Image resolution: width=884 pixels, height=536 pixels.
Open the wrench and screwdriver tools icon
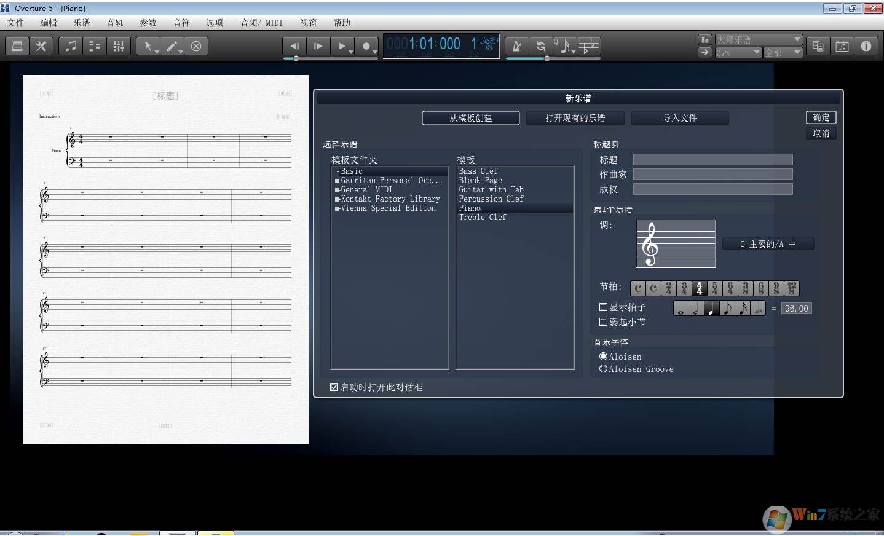(41, 46)
